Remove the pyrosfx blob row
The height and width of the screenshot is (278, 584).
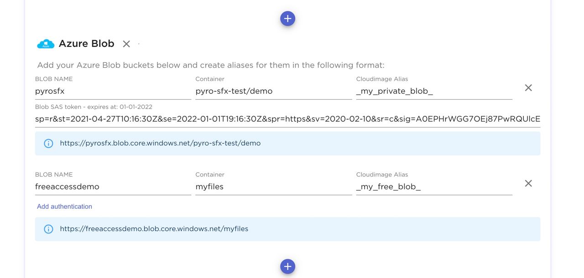pyautogui.click(x=528, y=88)
